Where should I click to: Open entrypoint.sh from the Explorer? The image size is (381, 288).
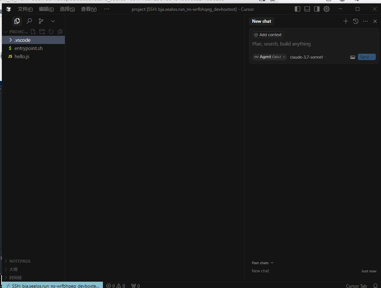(x=28, y=48)
